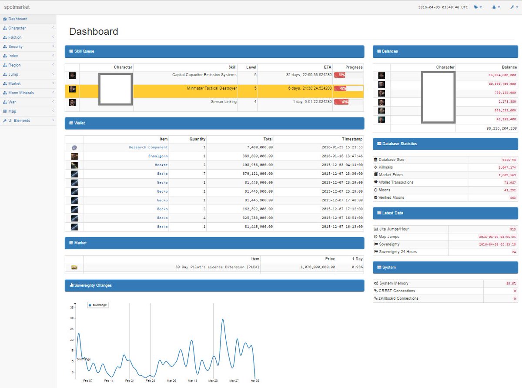The height and width of the screenshot is (388, 522).
Task: Click the Killmails value 1,047,174
Action: point(507,167)
